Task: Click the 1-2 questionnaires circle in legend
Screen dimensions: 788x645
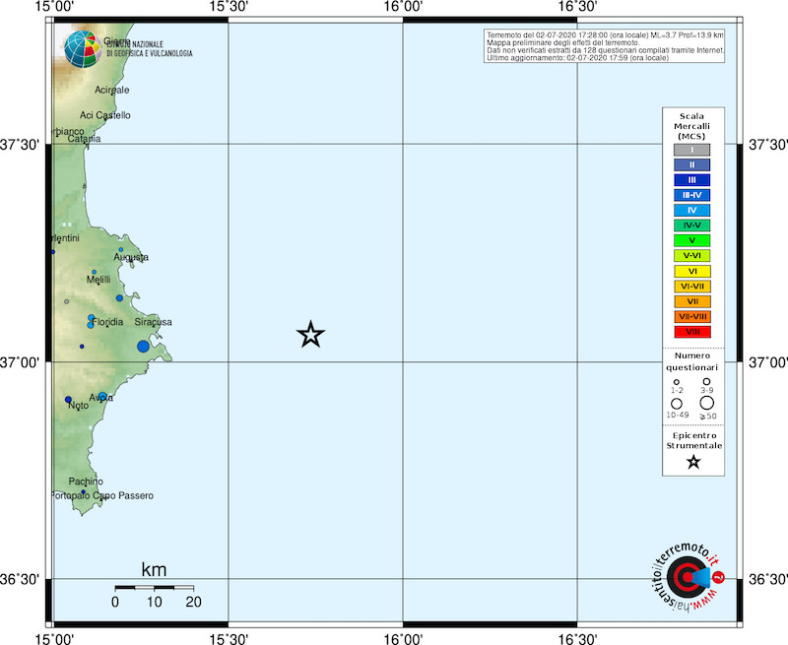Action: point(677,382)
